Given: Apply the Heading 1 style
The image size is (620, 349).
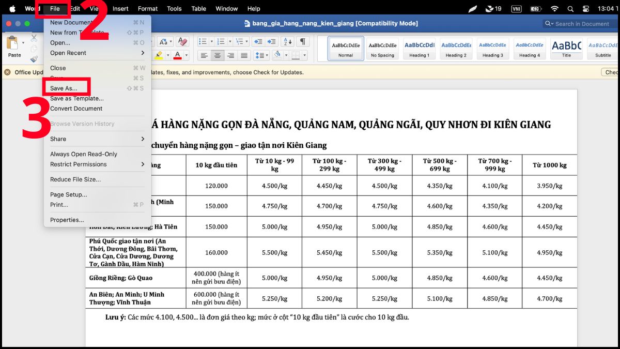Looking at the screenshot, I should point(420,48).
